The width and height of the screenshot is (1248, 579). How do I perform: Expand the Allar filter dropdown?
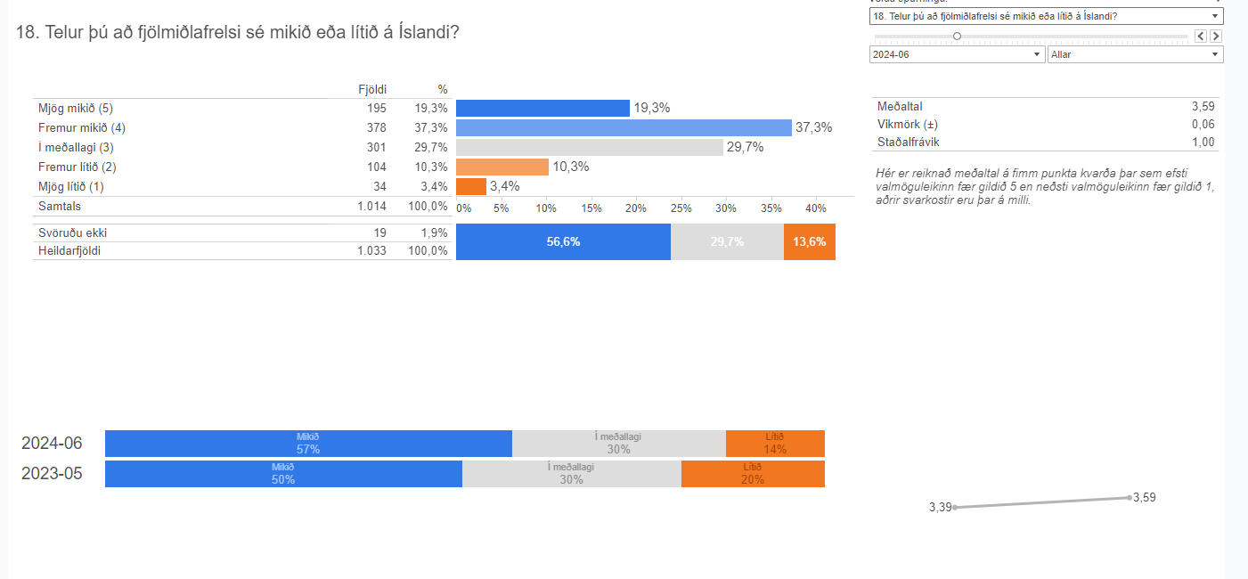1135,54
